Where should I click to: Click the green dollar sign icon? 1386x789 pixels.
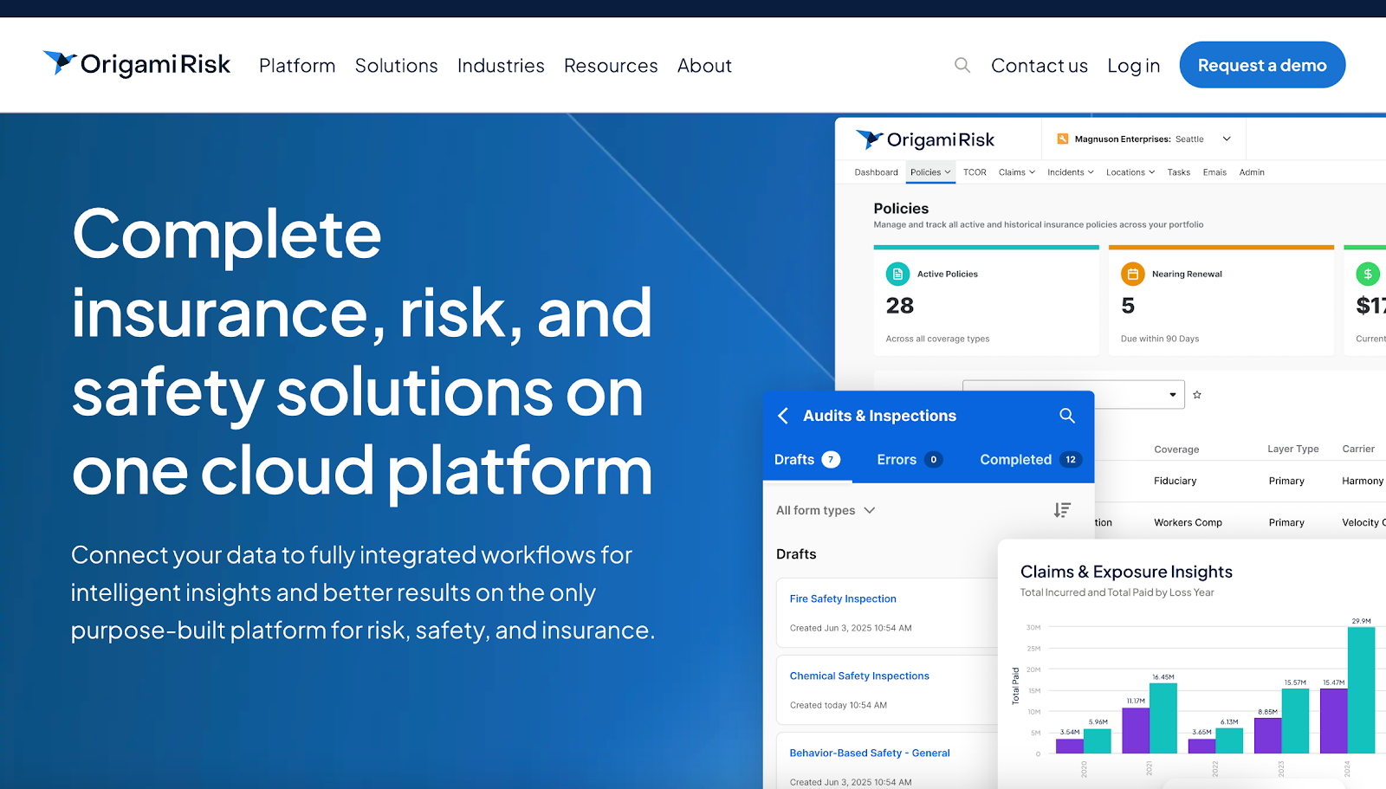pyautogui.click(x=1368, y=274)
